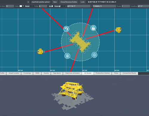
Task: Click the unlock padlock icon on the selection ring
Action: coord(93,28)
